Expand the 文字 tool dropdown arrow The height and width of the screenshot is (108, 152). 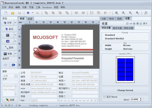coord(15,23)
